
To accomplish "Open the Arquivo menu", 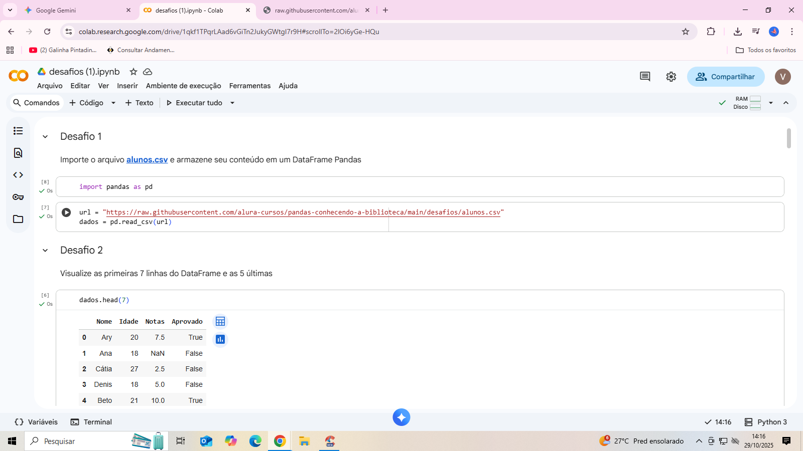I will click(50, 86).
